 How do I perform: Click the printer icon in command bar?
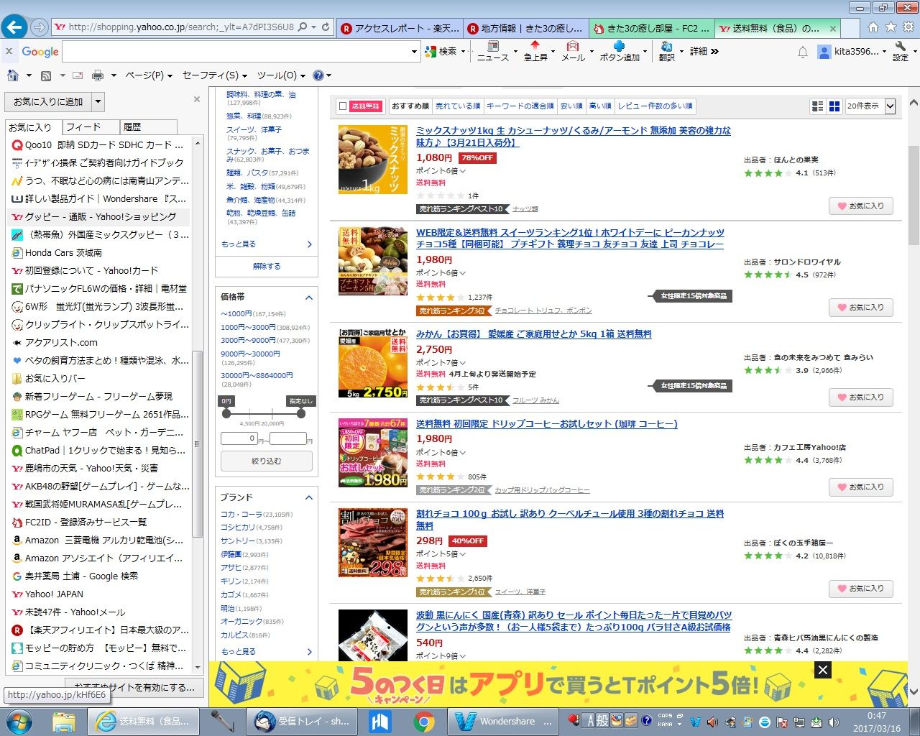tap(98, 75)
